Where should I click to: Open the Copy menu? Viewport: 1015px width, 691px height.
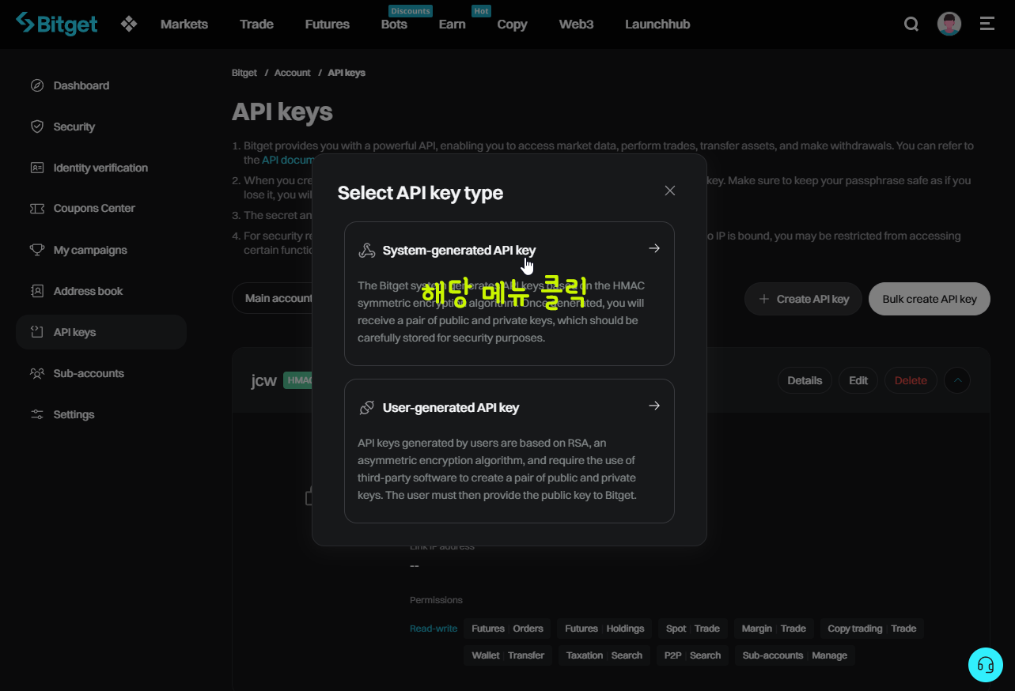pyautogui.click(x=512, y=25)
